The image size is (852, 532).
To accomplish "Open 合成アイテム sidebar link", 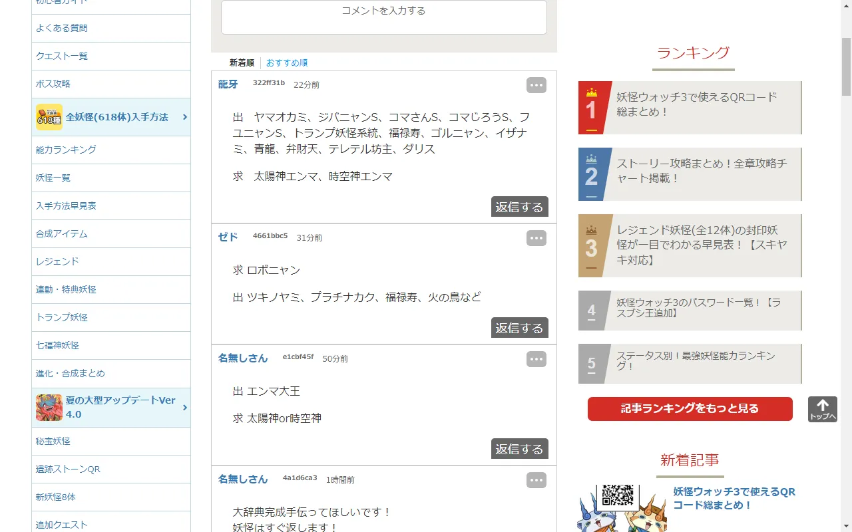I will (x=111, y=233).
